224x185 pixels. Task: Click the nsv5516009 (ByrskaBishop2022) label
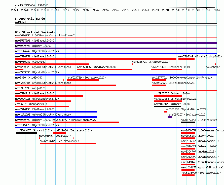pyautogui.click(x=200, y=56)
